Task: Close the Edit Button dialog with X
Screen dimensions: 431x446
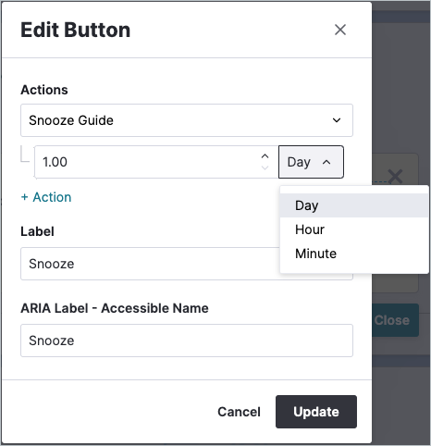Action: click(340, 30)
